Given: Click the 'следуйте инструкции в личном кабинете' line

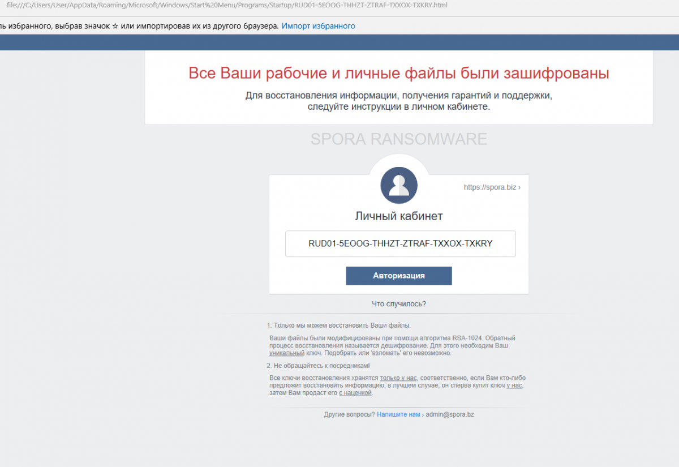Looking at the screenshot, I should pos(399,106).
